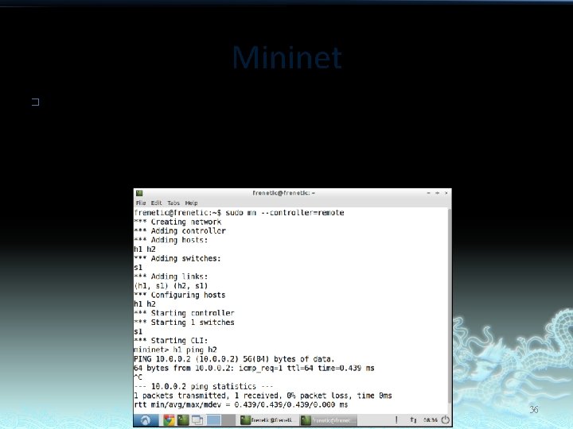Click the '*** Adding controller' line
The height and width of the screenshot is (429, 573).
coord(180,231)
